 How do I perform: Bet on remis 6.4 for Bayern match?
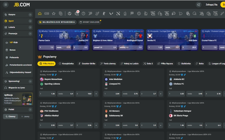66,94
